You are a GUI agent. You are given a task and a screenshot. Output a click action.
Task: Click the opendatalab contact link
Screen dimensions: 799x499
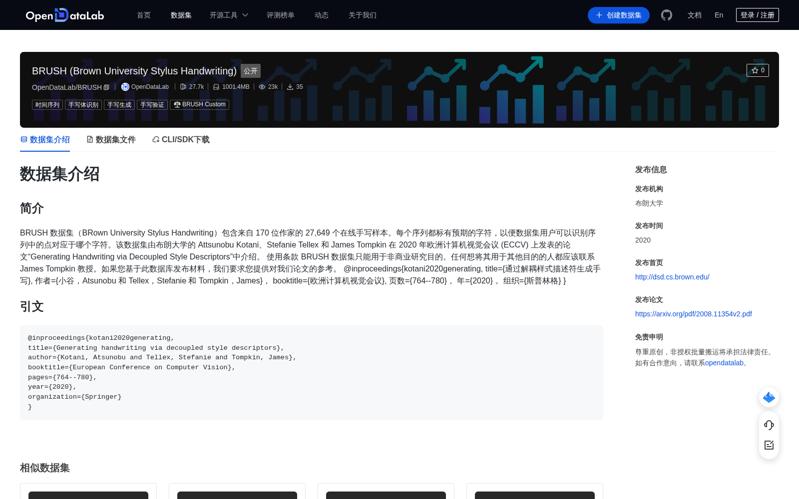724,363
